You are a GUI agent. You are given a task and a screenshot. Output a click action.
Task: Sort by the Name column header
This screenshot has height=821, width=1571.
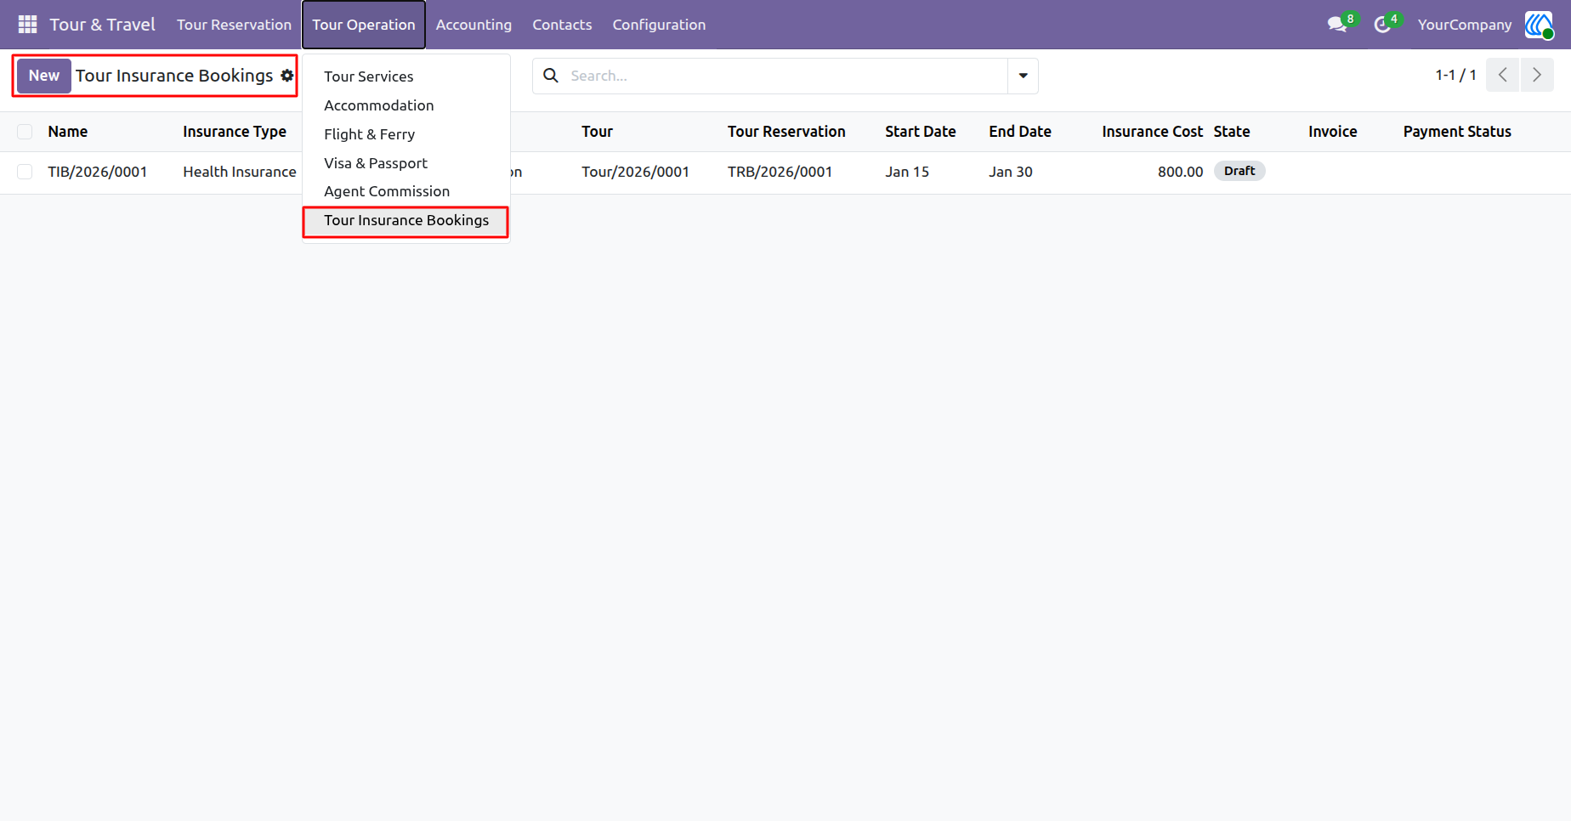(x=68, y=132)
